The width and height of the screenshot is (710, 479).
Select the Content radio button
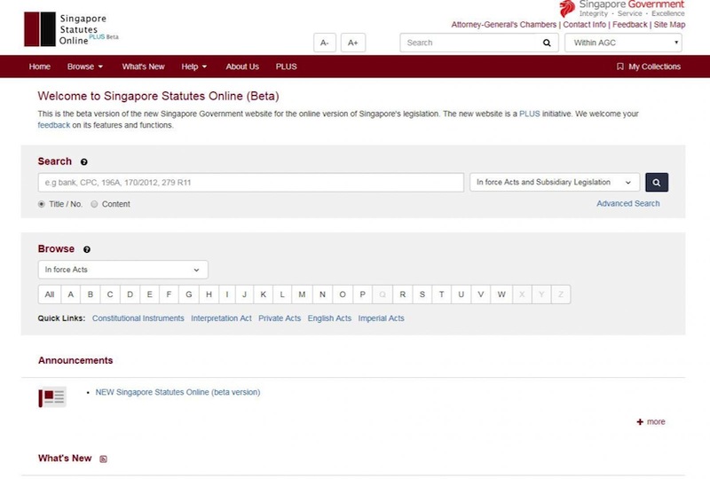click(94, 204)
